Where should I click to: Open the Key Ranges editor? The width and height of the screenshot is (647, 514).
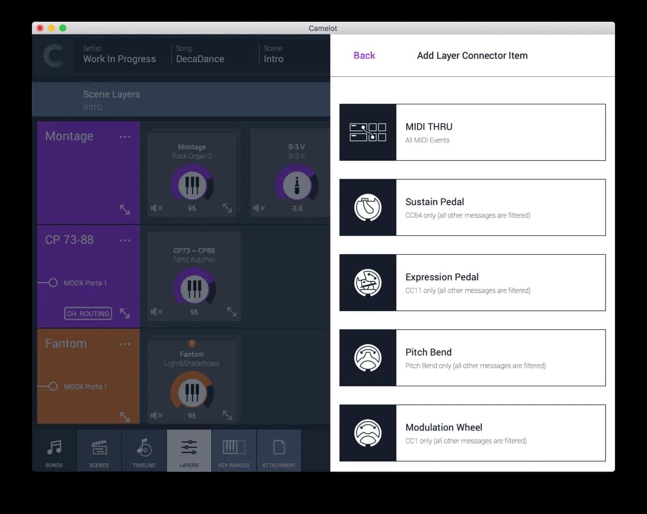coord(234,450)
